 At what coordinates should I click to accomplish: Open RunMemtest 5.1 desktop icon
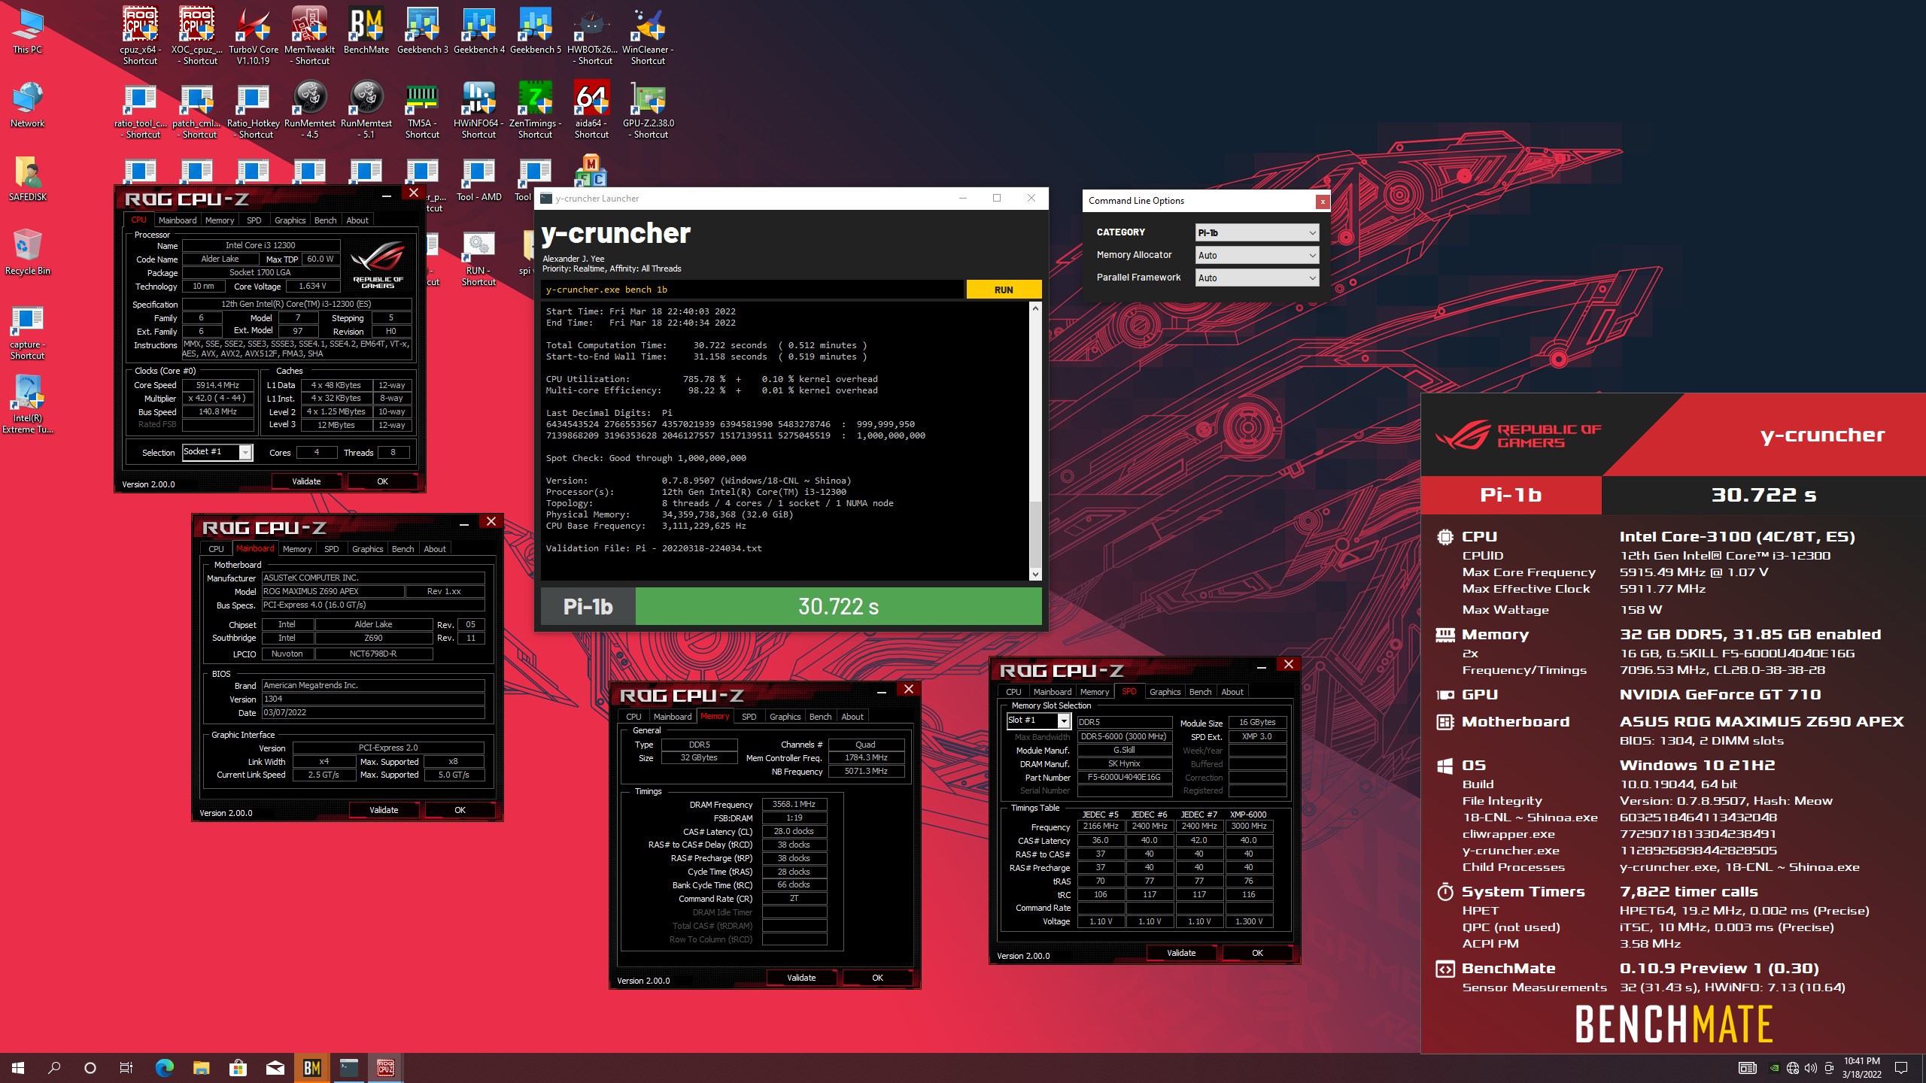(x=366, y=110)
